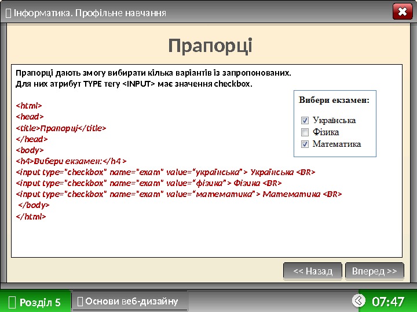This screenshot has width=417, height=312.
Task: Click the <title>Прапорці</title> code line
Action: pos(61,128)
